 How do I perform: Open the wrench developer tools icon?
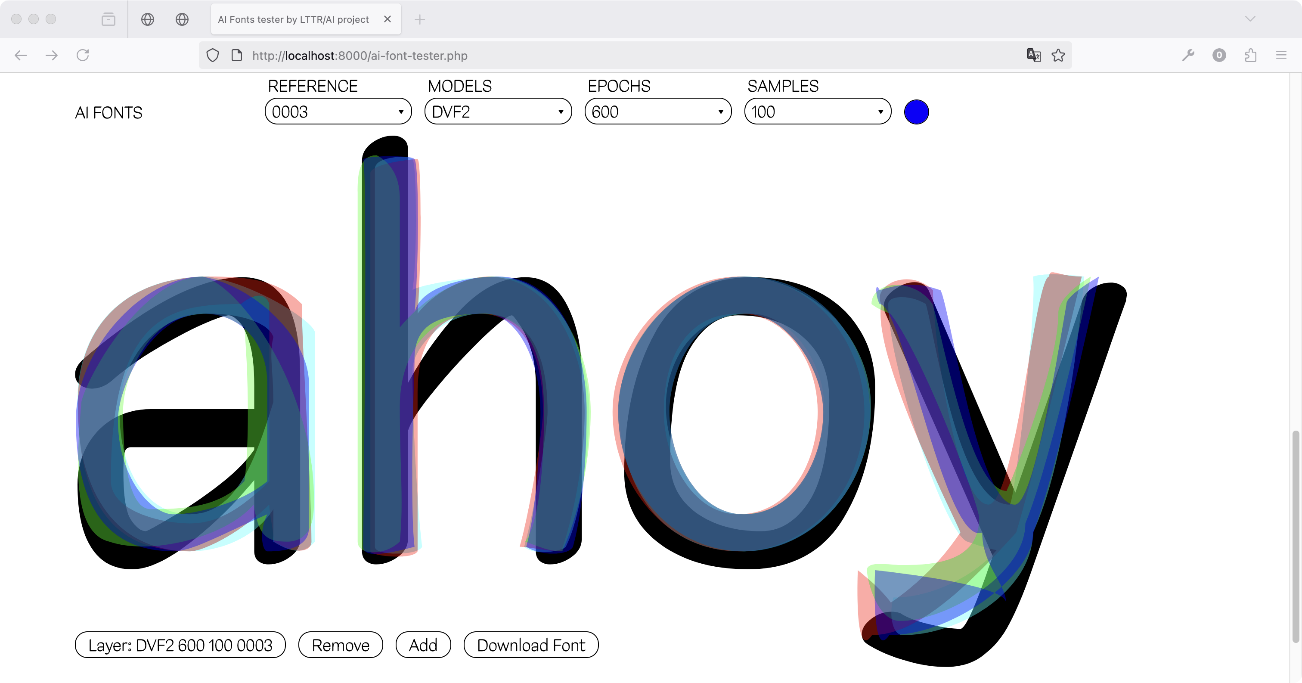(x=1188, y=55)
